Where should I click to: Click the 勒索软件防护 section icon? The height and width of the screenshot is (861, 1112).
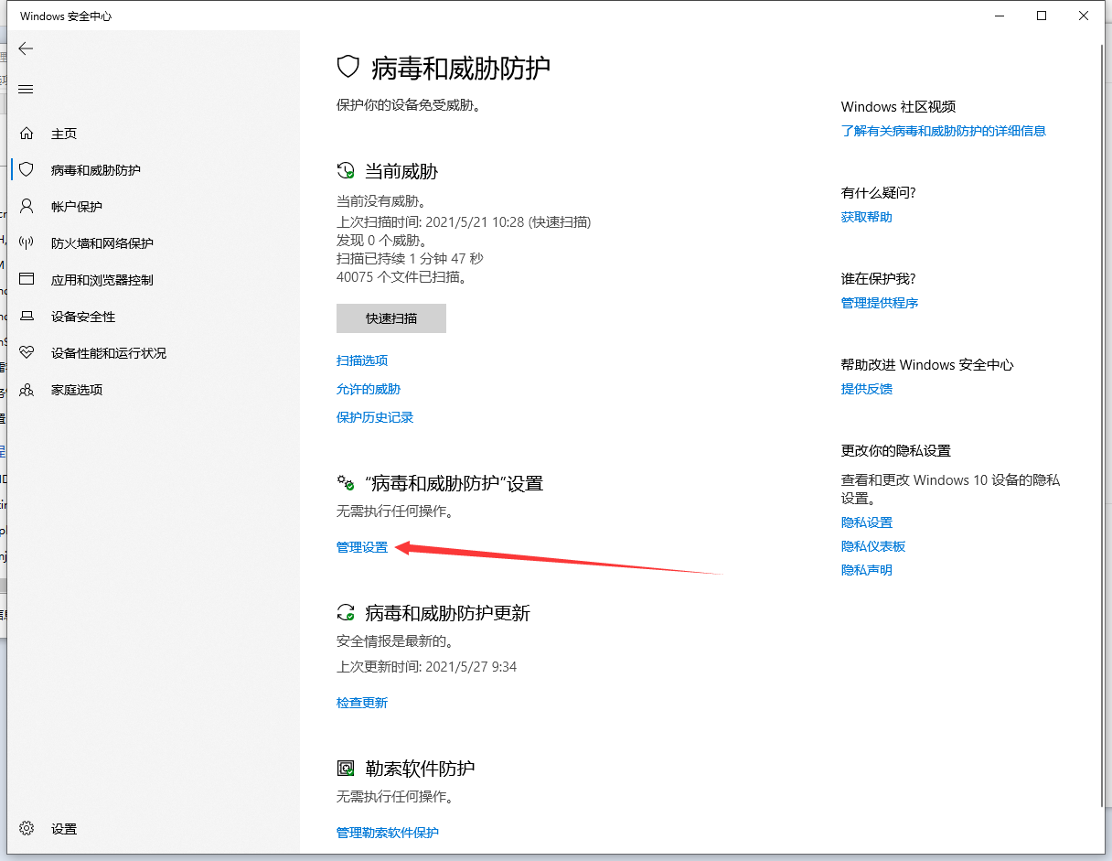coord(346,769)
